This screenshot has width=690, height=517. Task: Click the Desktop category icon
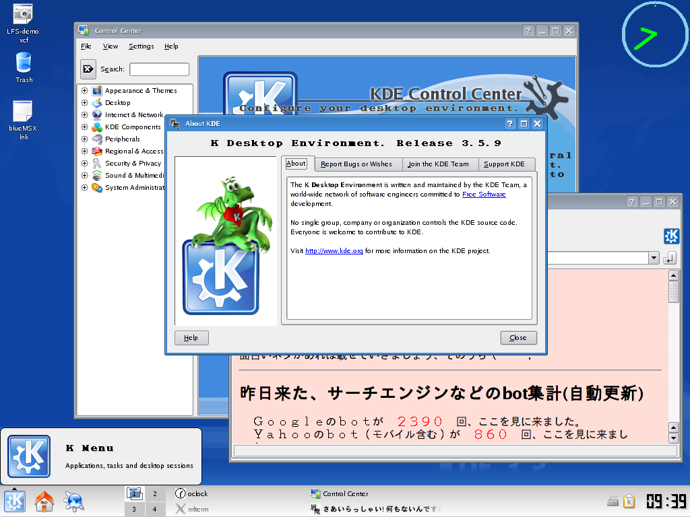[97, 103]
